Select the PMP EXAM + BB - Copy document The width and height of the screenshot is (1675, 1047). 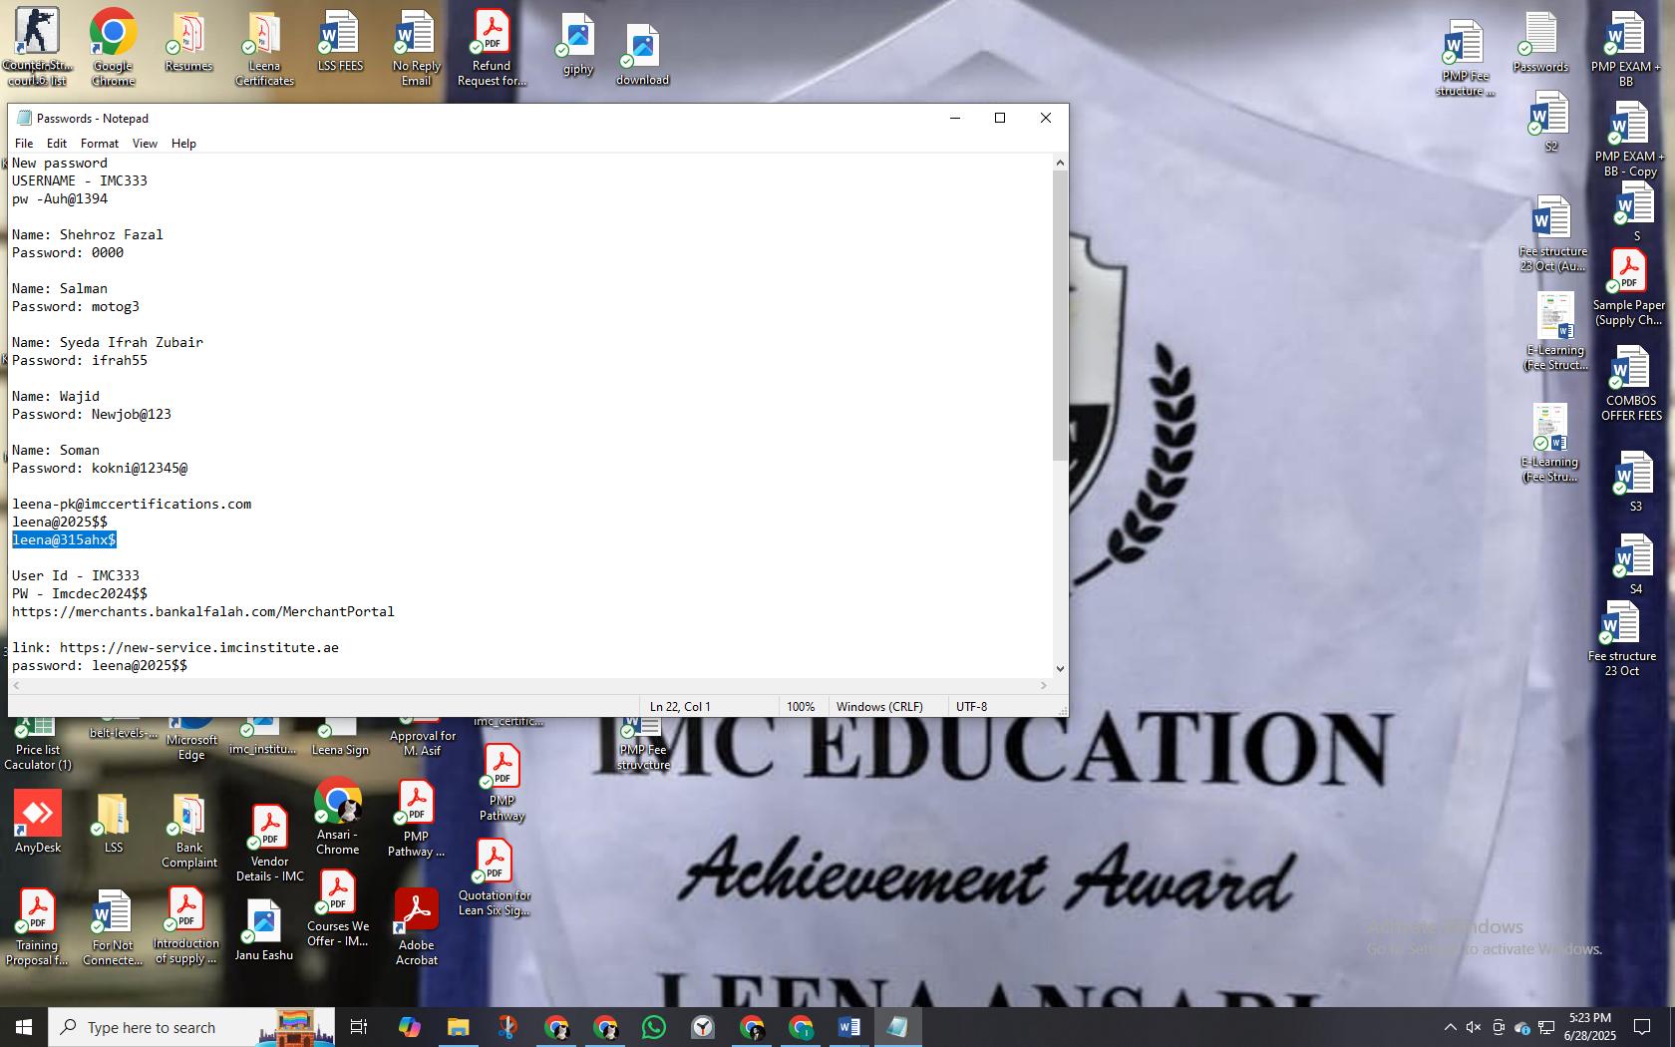coord(1629,139)
